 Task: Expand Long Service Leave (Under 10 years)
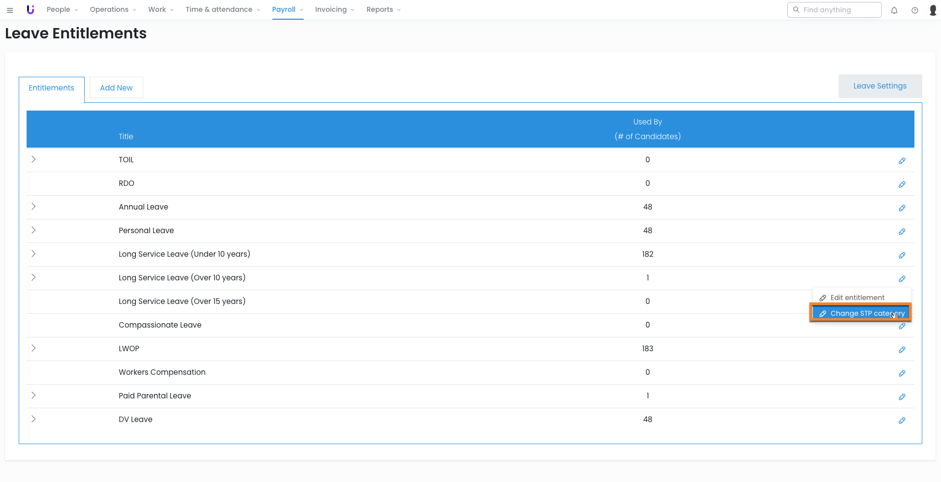[33, 254]
